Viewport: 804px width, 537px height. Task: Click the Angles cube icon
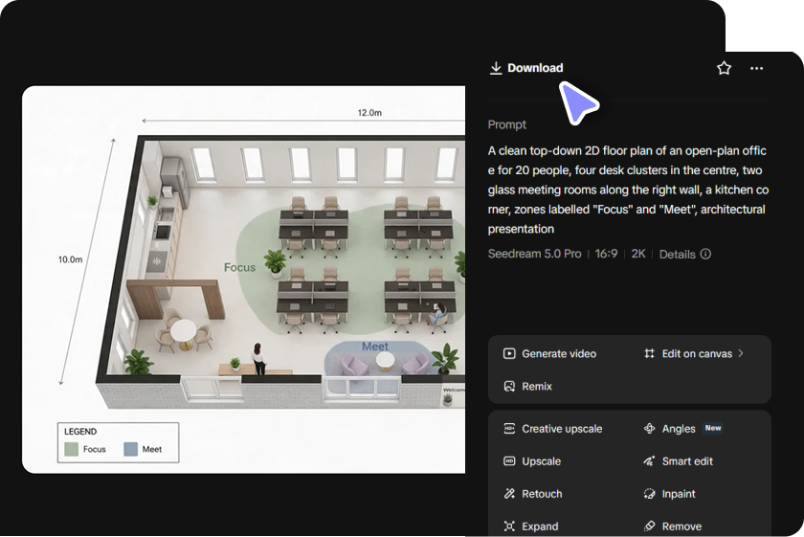coord(649,428)
